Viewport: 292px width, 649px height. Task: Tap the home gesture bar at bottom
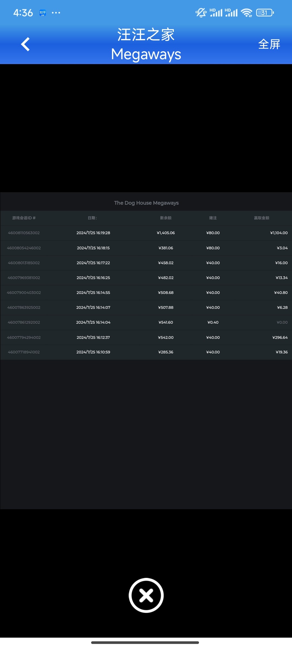pos(145,643)
